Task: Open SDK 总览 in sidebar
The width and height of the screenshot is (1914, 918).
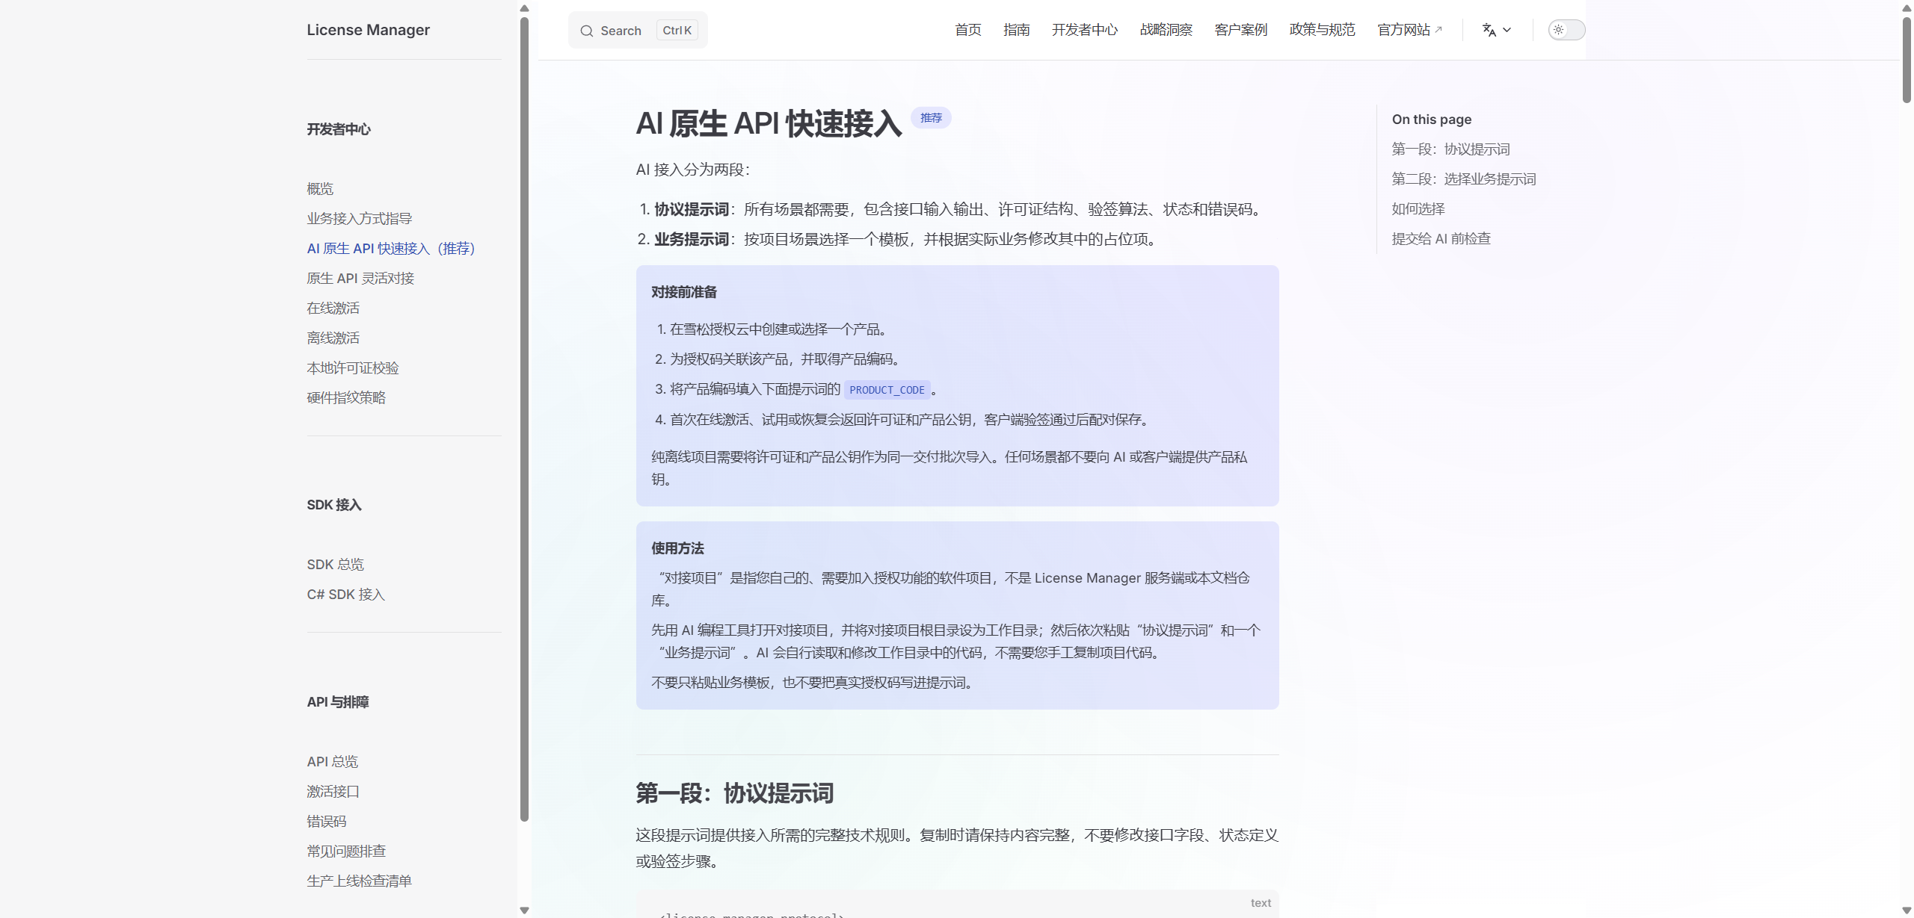Action: tap(335, 565)
